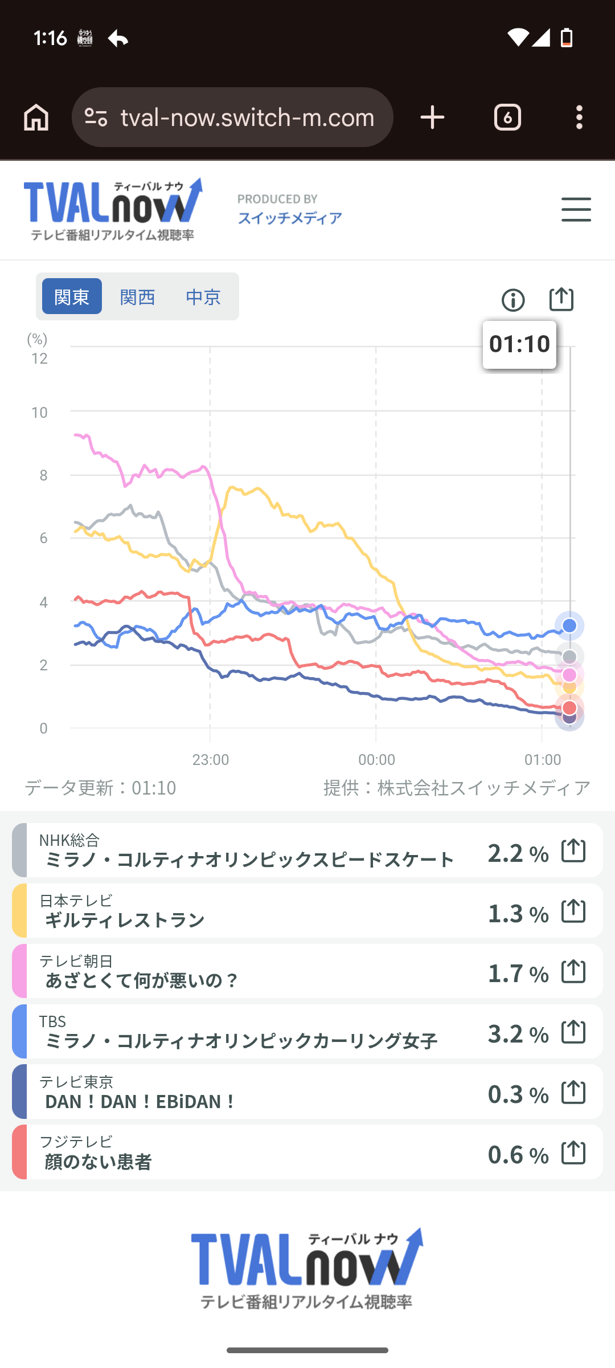
Task: Tap the TBS blue data point on chart
Action: [569, 626]
